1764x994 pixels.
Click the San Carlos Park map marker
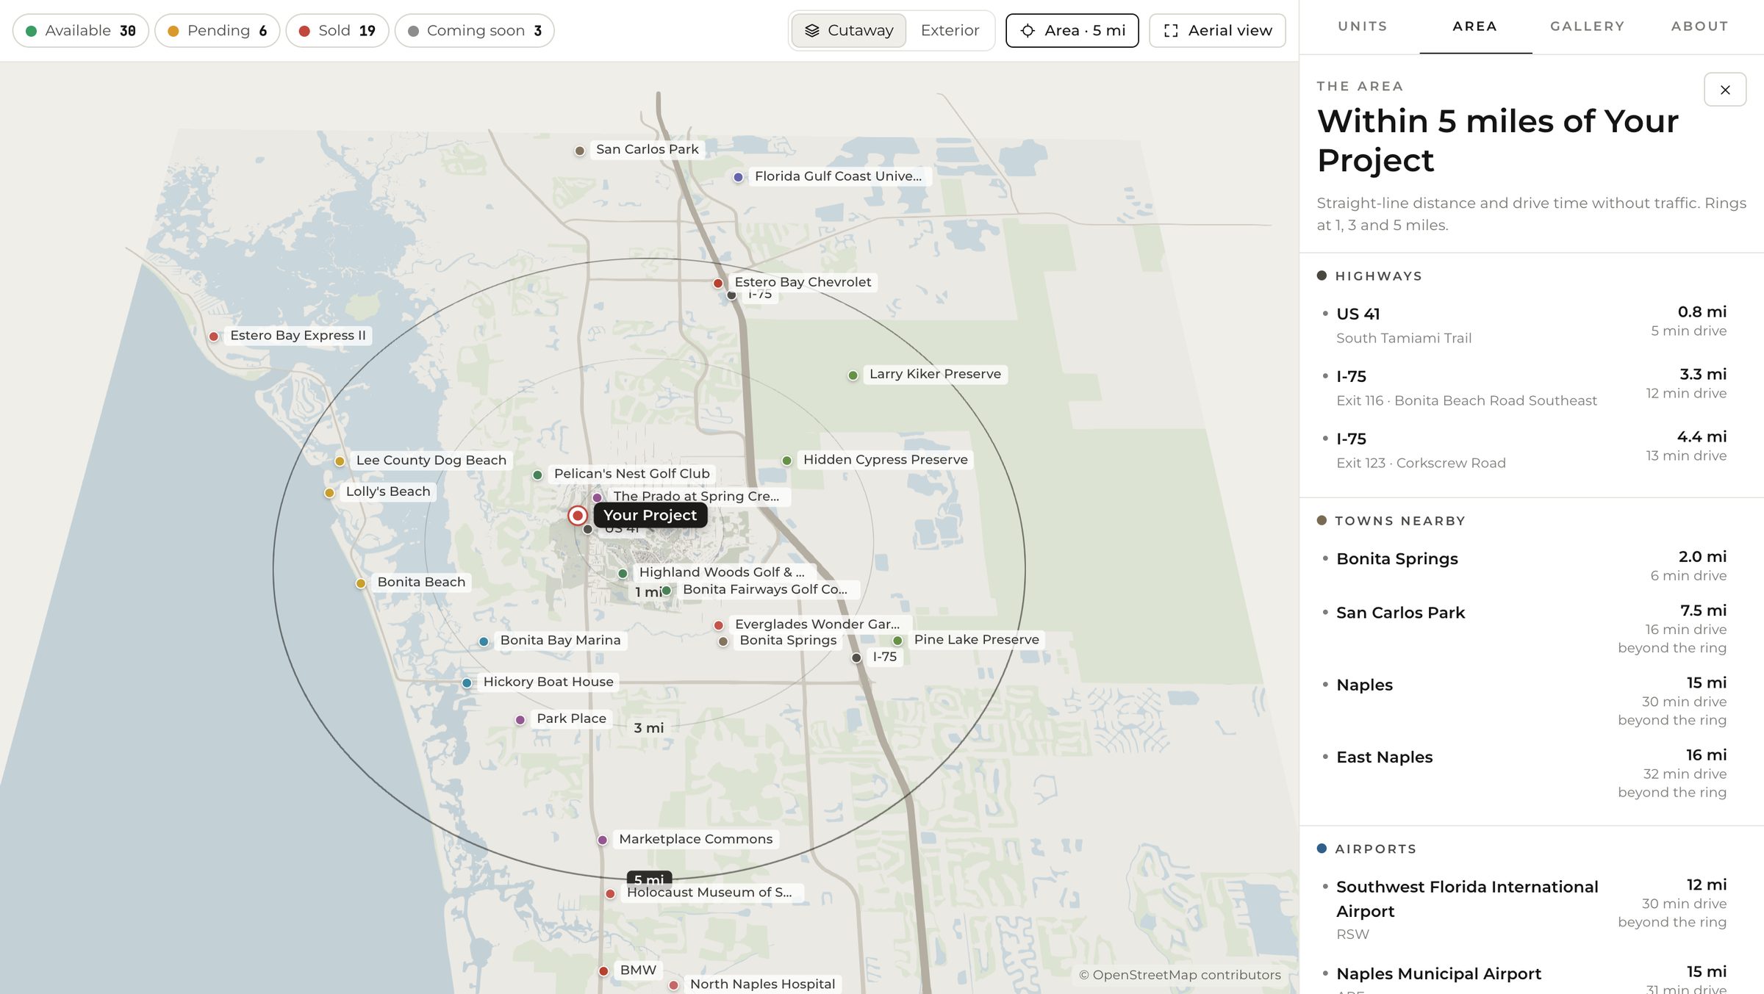[580, 151]
